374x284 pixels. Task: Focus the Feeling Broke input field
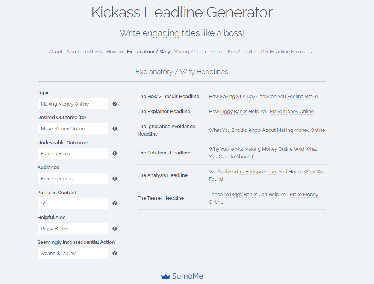(73, 154)
